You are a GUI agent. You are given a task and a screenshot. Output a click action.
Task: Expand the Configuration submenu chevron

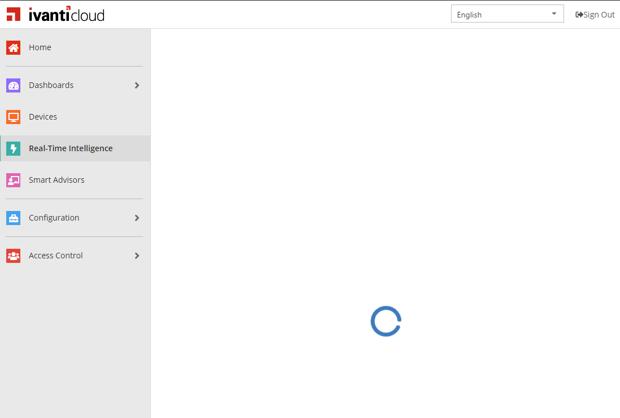coord(136,218)
